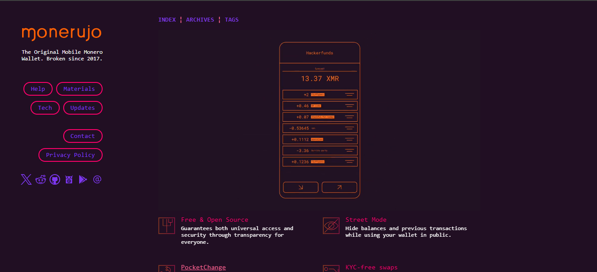Click the +0.07 transaction row in mockup
Screen dimensions: 597x272
(320, 117)
